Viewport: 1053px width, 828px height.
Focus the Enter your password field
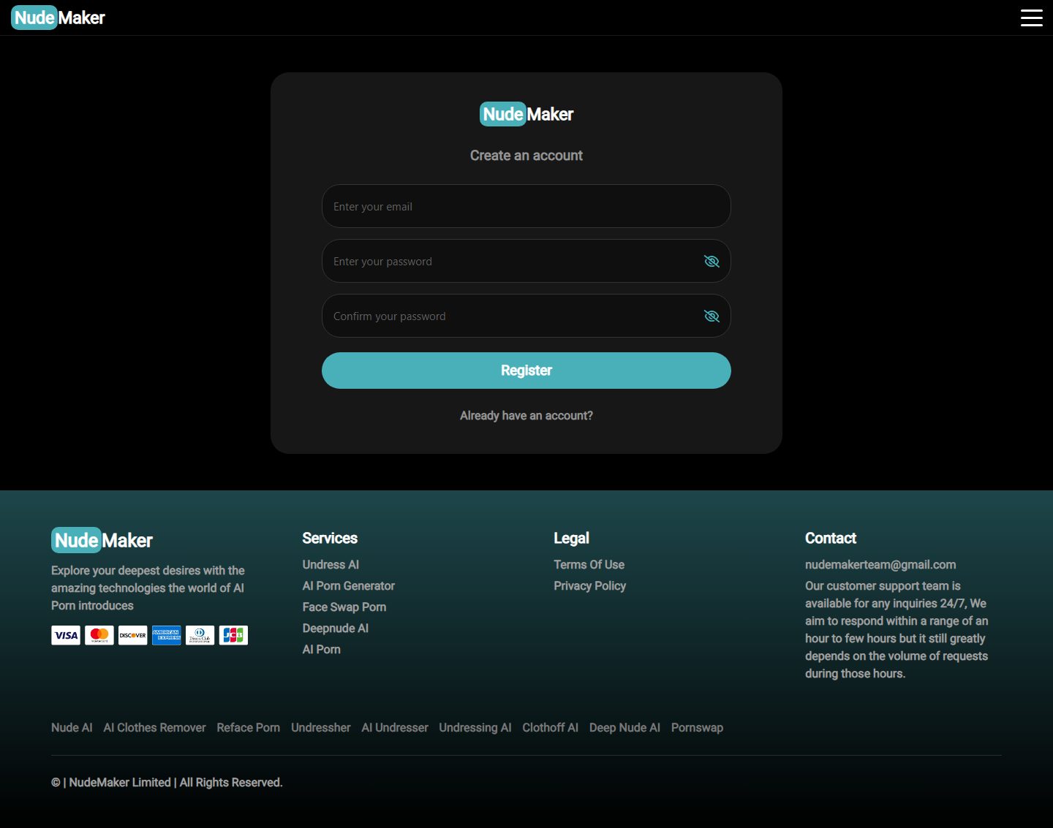click(x=526, y=261)
